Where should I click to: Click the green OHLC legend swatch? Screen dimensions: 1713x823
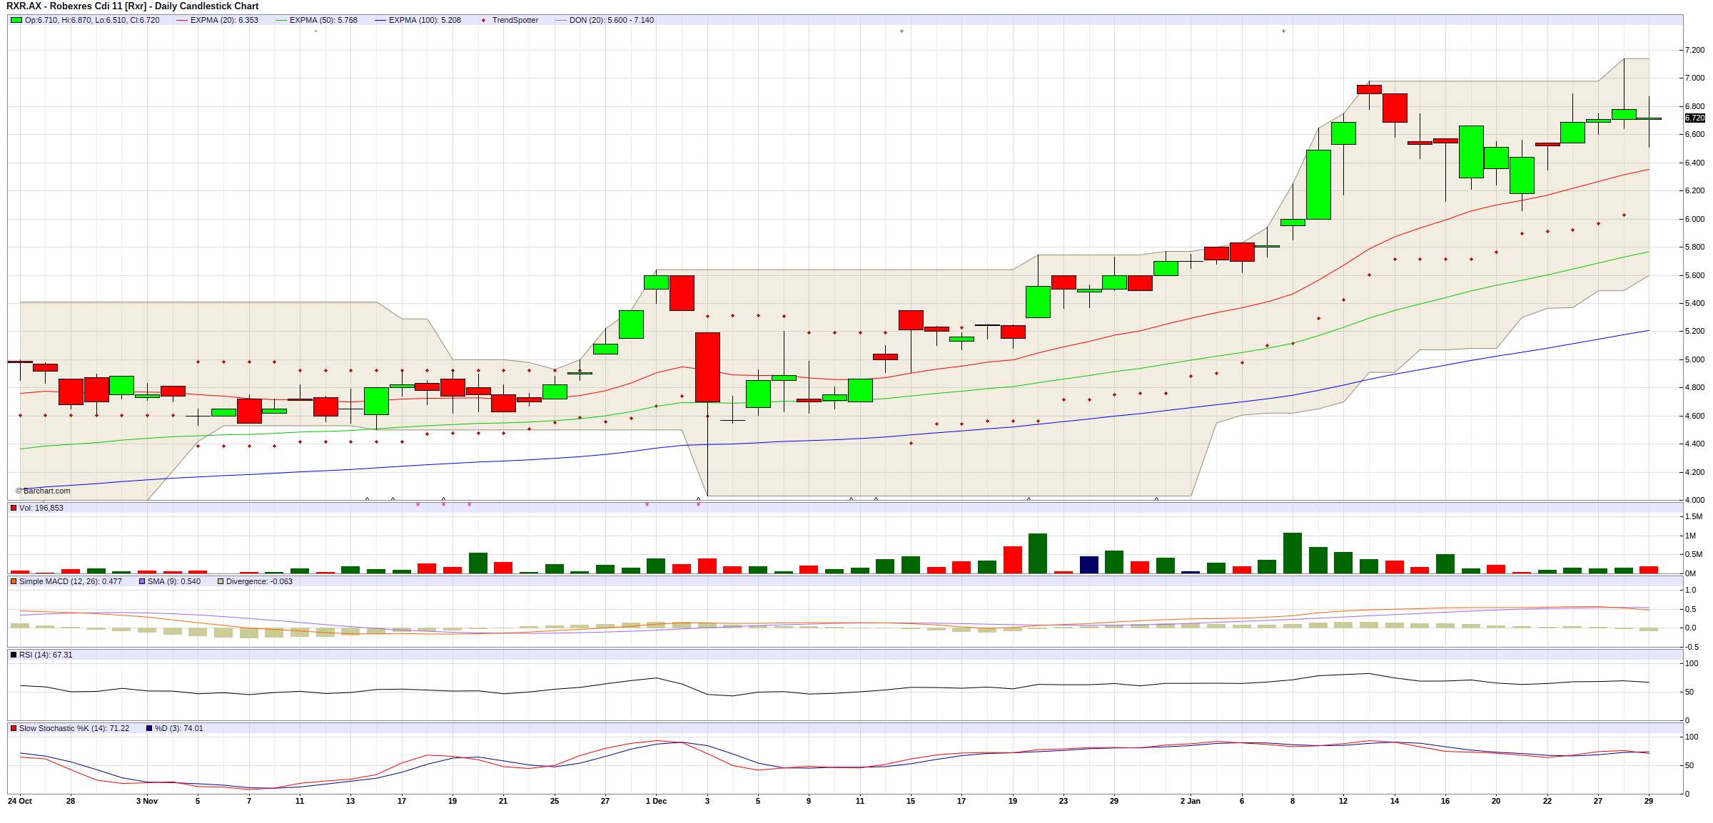(x=16, y=20)
